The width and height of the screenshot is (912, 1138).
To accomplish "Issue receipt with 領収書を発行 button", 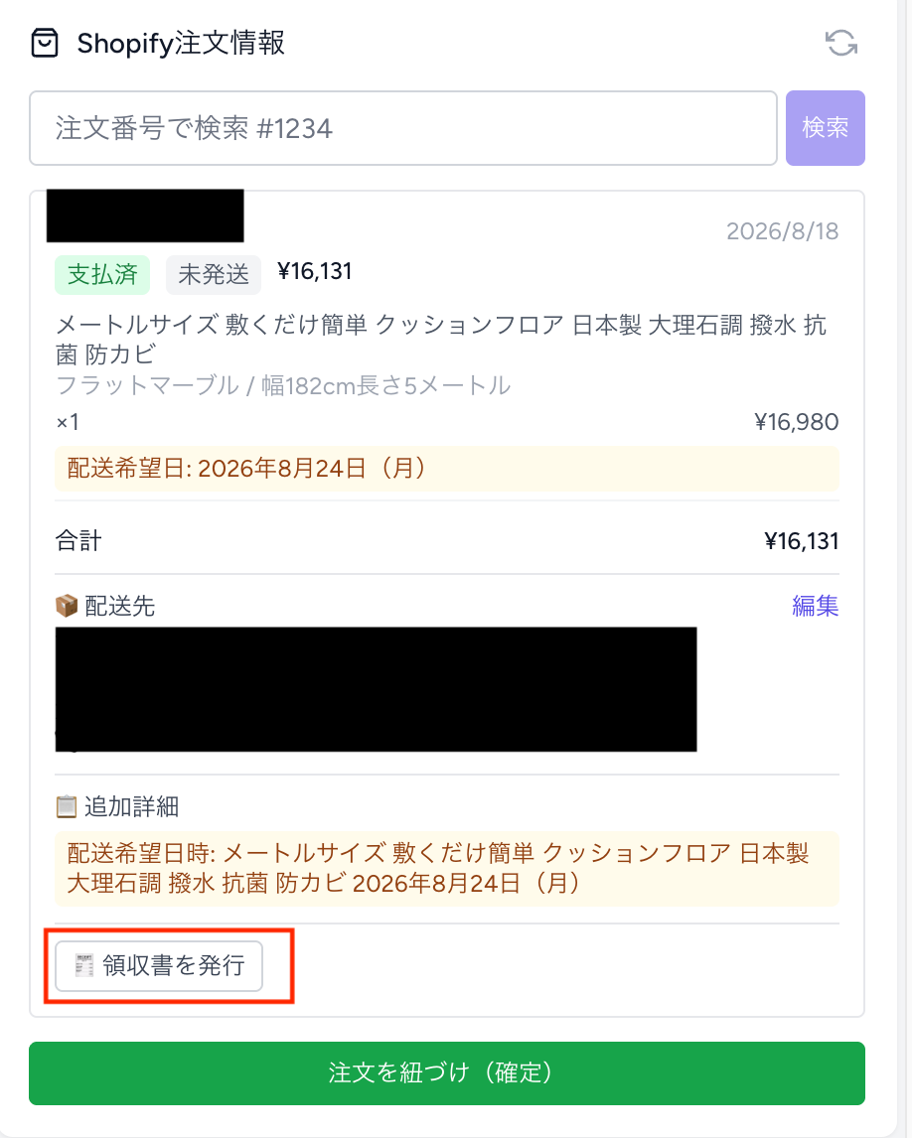I will pos(159,966).
